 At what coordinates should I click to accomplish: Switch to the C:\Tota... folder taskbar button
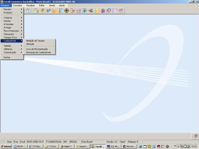click(51, 147)
